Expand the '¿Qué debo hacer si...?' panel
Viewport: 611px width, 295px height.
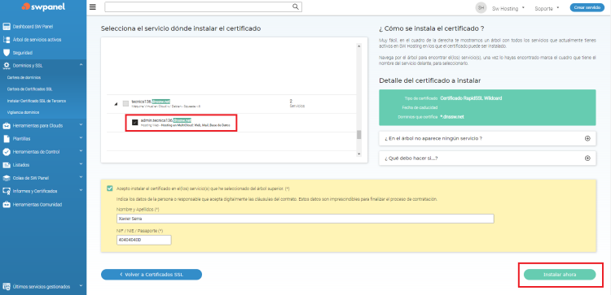(x=487, y=158)
